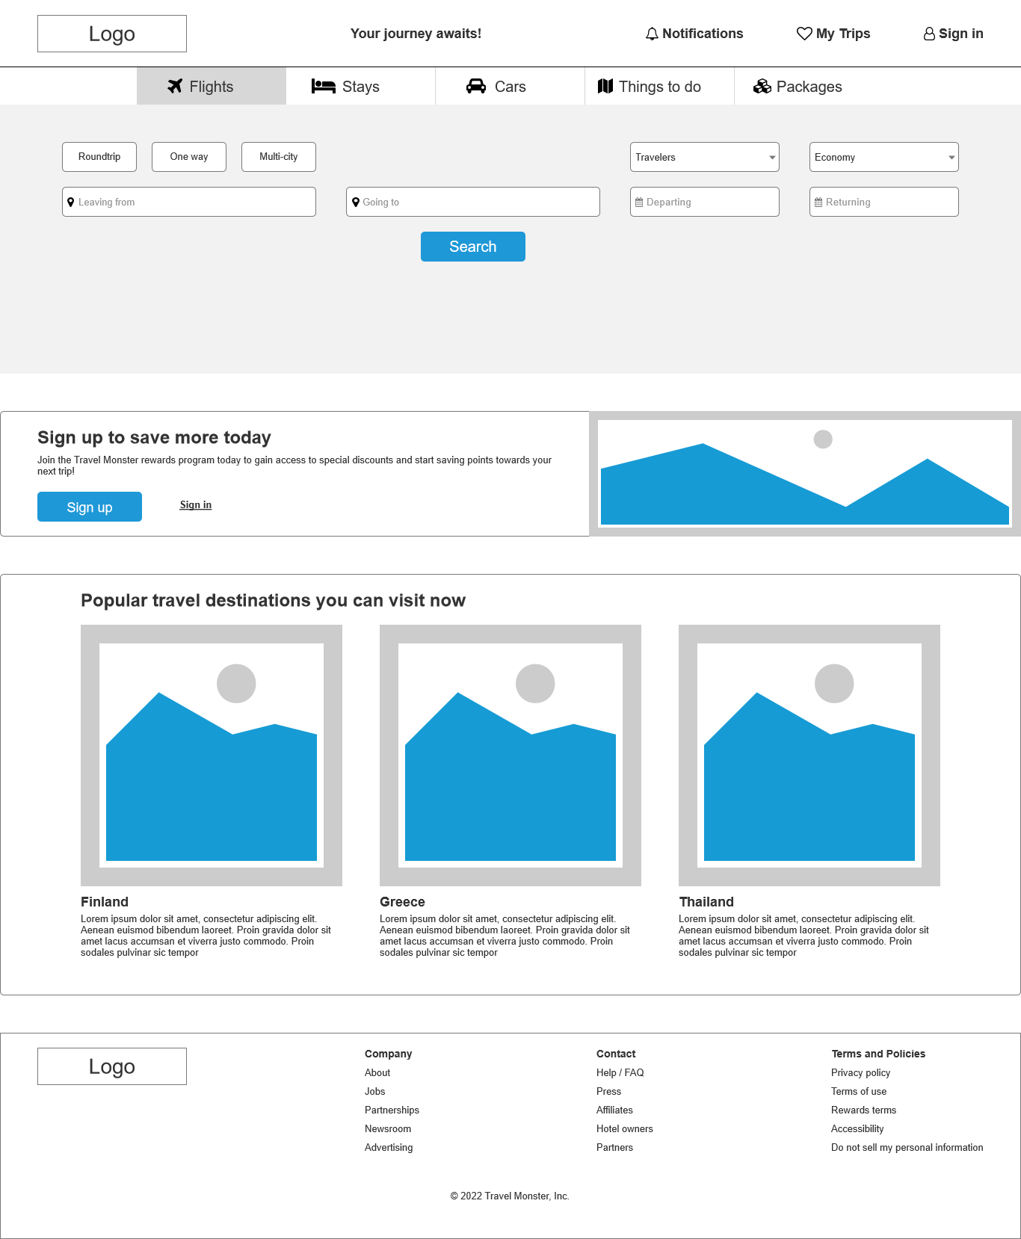Open the Partnerships footer link

[x=392, y=1110]
